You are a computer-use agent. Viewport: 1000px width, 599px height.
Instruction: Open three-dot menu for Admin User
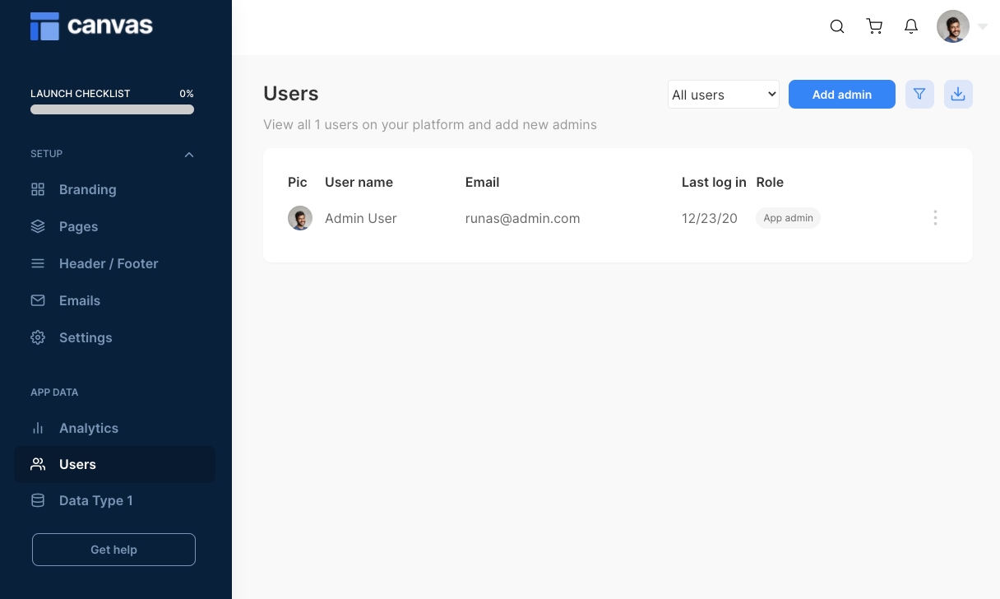[x=935, y=218]
